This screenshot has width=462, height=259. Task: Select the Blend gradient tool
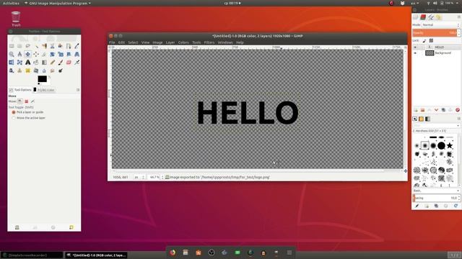[44, 63]
